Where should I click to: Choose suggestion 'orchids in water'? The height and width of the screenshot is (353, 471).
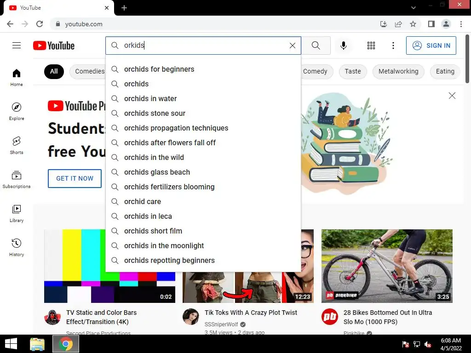[203, 98]
